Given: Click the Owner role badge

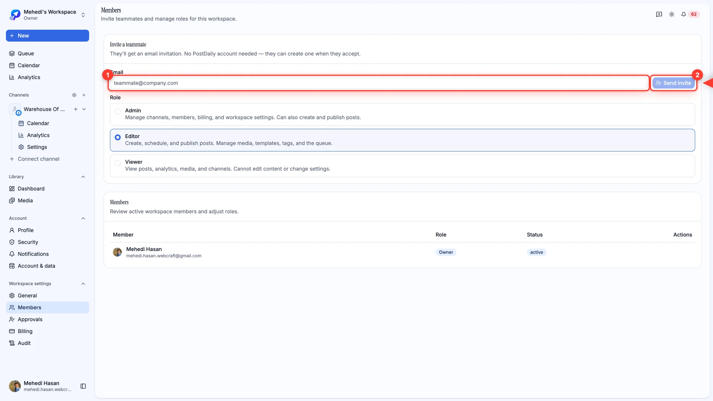Looking at the screenshot, I should tap(446, 252).
